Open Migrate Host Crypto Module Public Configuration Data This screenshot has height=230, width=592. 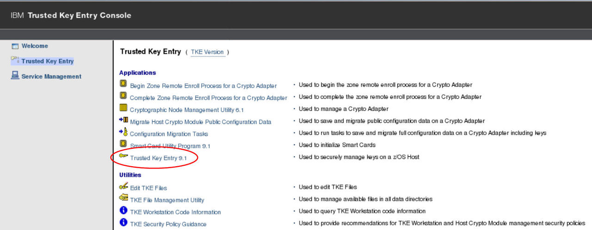tap(201, 122)
